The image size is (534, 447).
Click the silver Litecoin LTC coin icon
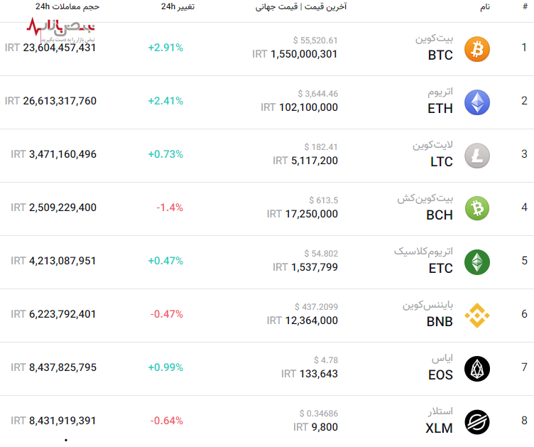[477, 156]
